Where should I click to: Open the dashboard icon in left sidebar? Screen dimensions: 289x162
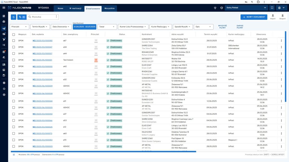(x=4, y=16)
